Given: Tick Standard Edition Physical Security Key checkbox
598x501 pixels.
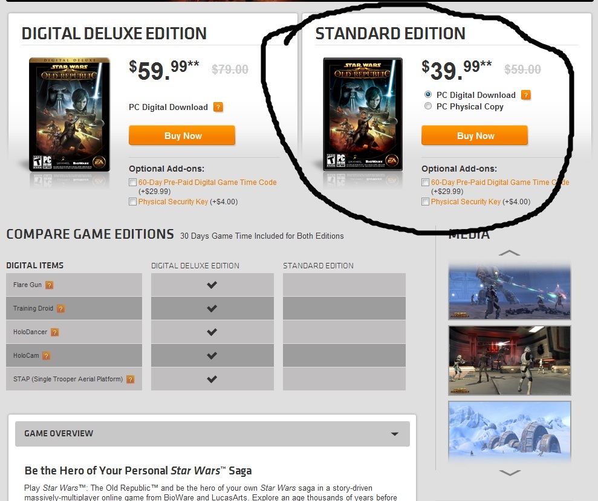Looking at the screenshot, I should pyautogui.click(x=425, y=202).
